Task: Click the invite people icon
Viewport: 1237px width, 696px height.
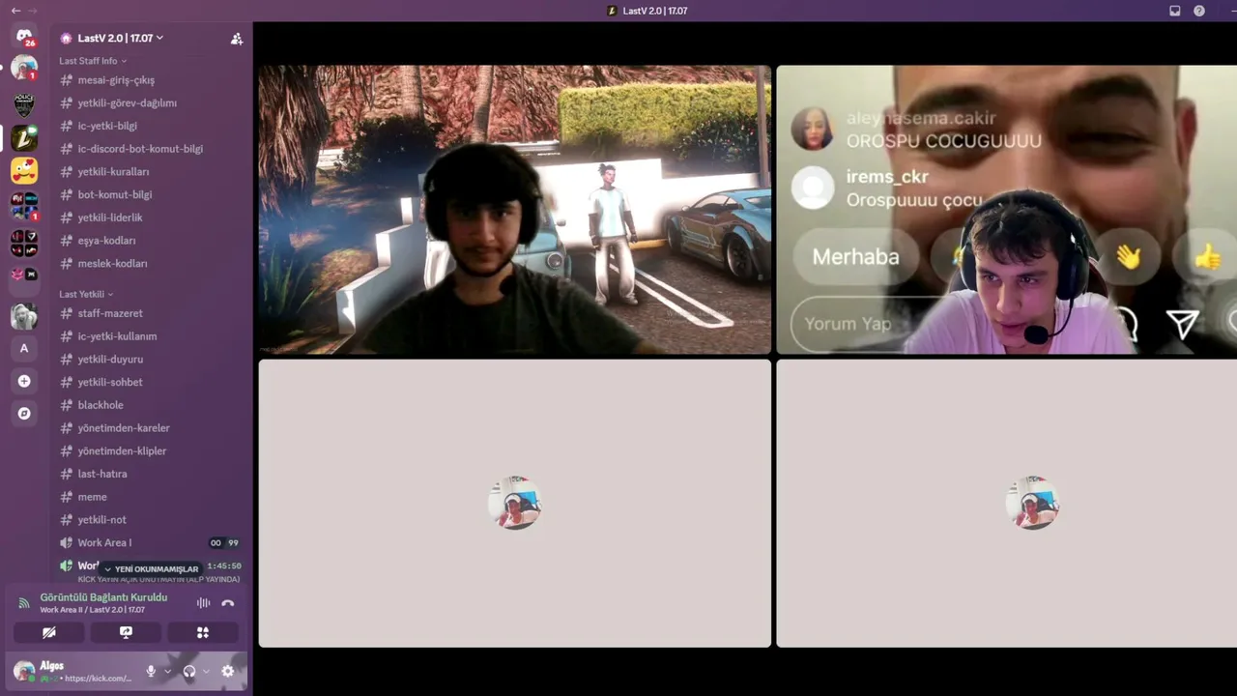Action: (236, 39)
